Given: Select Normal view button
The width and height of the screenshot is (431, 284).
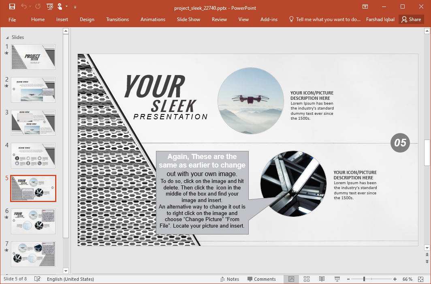Looking at the screenshot, I should point(291,279).
